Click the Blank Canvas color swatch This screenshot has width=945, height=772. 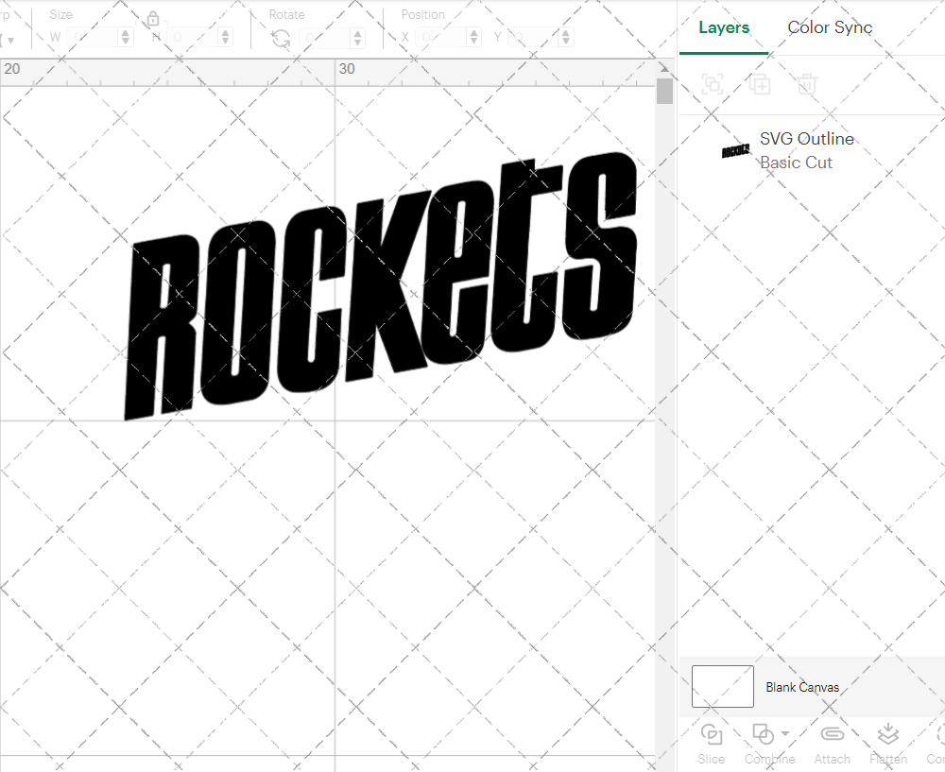(x=722, y=687)
